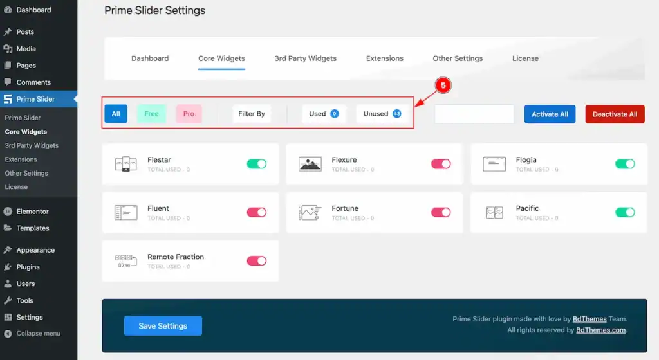Click the Media library icon
659x360 pixels.
tap(8, 49)
